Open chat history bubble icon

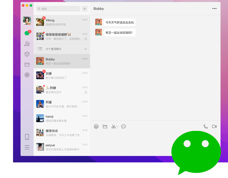point(124,126)
